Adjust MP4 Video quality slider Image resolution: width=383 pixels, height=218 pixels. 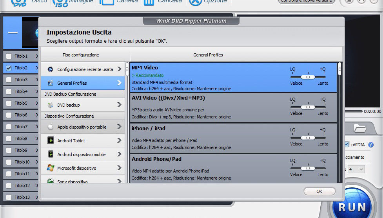[308, 77]
